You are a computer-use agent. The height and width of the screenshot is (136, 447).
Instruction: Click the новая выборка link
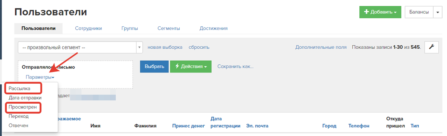pos(165,47)
